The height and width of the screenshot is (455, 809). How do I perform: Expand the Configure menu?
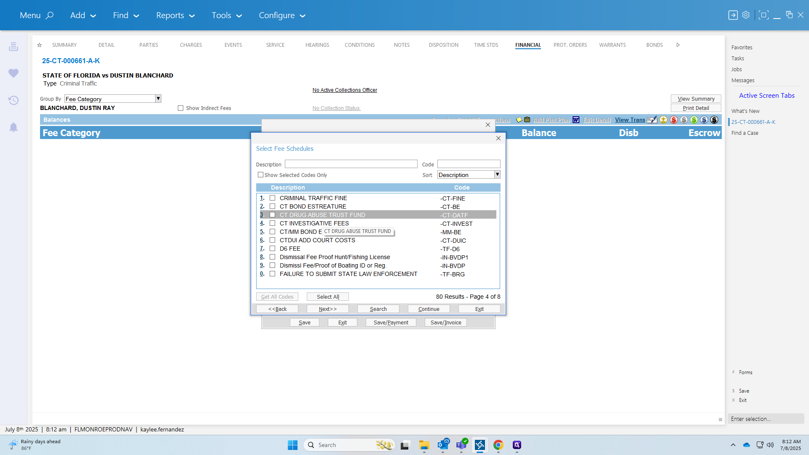[282, 15]
